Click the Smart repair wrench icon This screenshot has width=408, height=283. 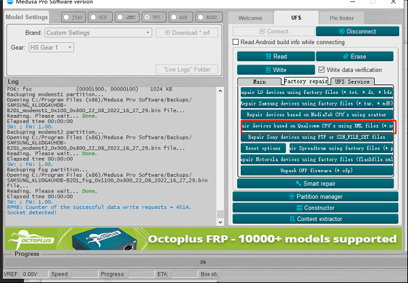[299, 184]
